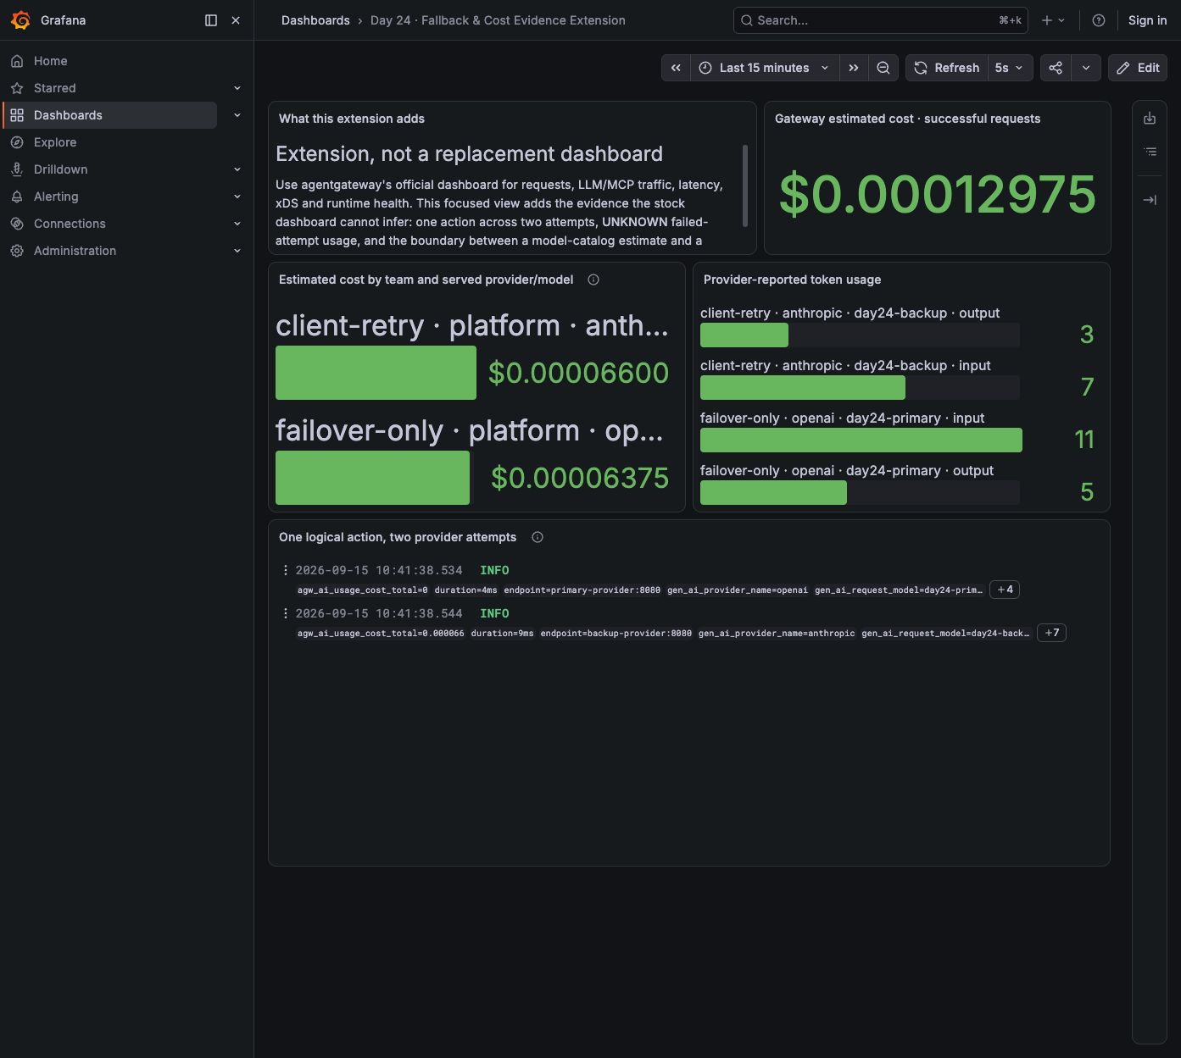The height and width of the screenshot is (1058, 1181).
Task: Click the Explore compass icon
Action: (17, 142)
